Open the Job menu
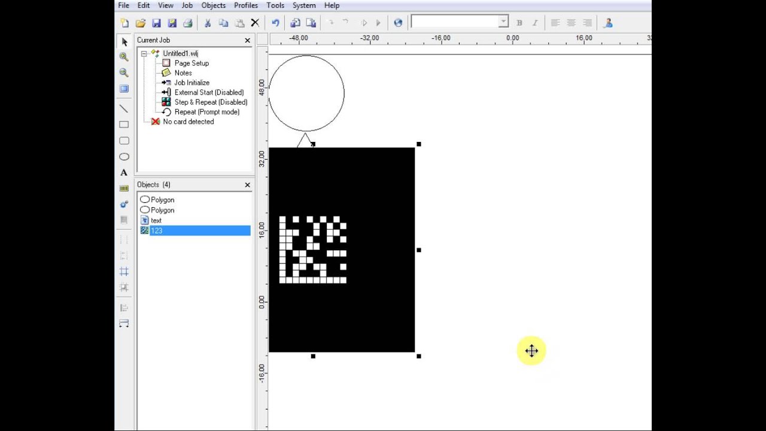This screenshot has width=766, height=431. click(187, 5)
